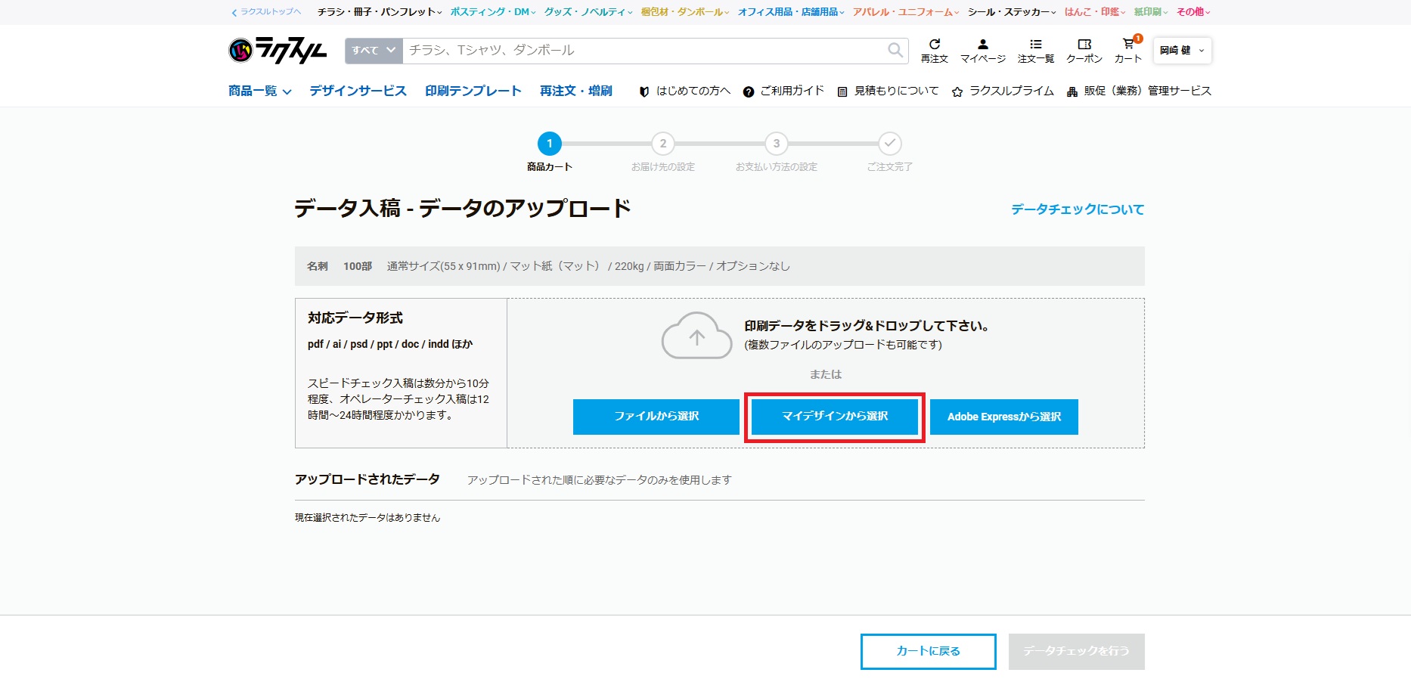1411x682 pixels.
Task: Click データチェックを行う button
Action: pyautogui.click(x=1077, y=651)
